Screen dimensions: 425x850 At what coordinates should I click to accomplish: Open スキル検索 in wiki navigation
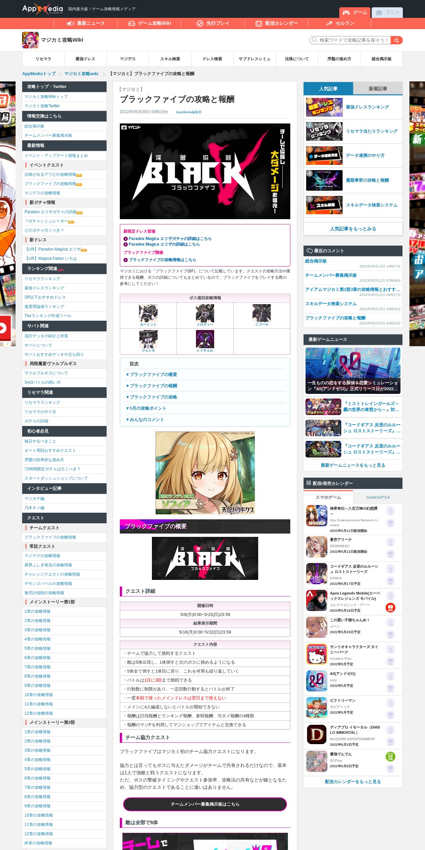tap(170, 59)
